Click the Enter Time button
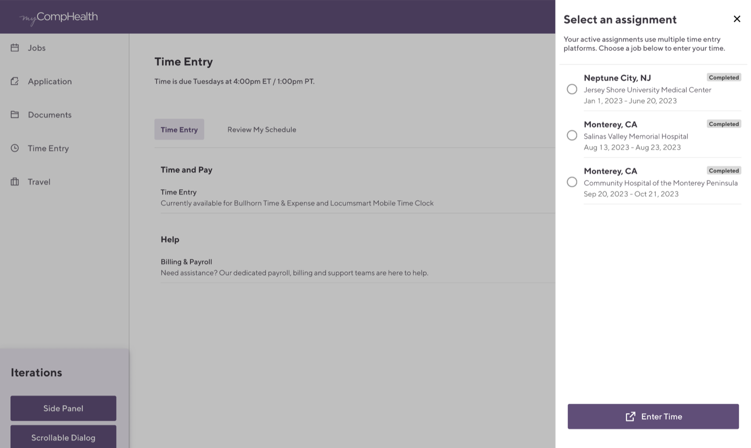The height and width of the screenshot is (448, 751). point(653,416)
